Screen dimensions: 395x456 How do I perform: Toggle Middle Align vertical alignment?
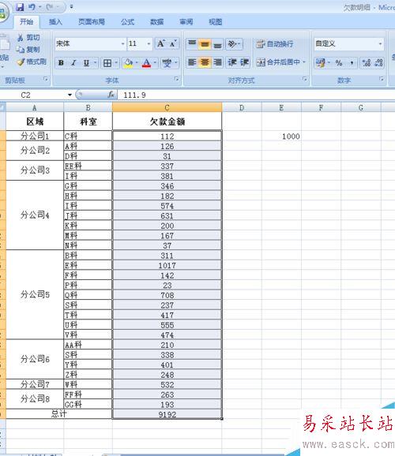pos(205,43)
